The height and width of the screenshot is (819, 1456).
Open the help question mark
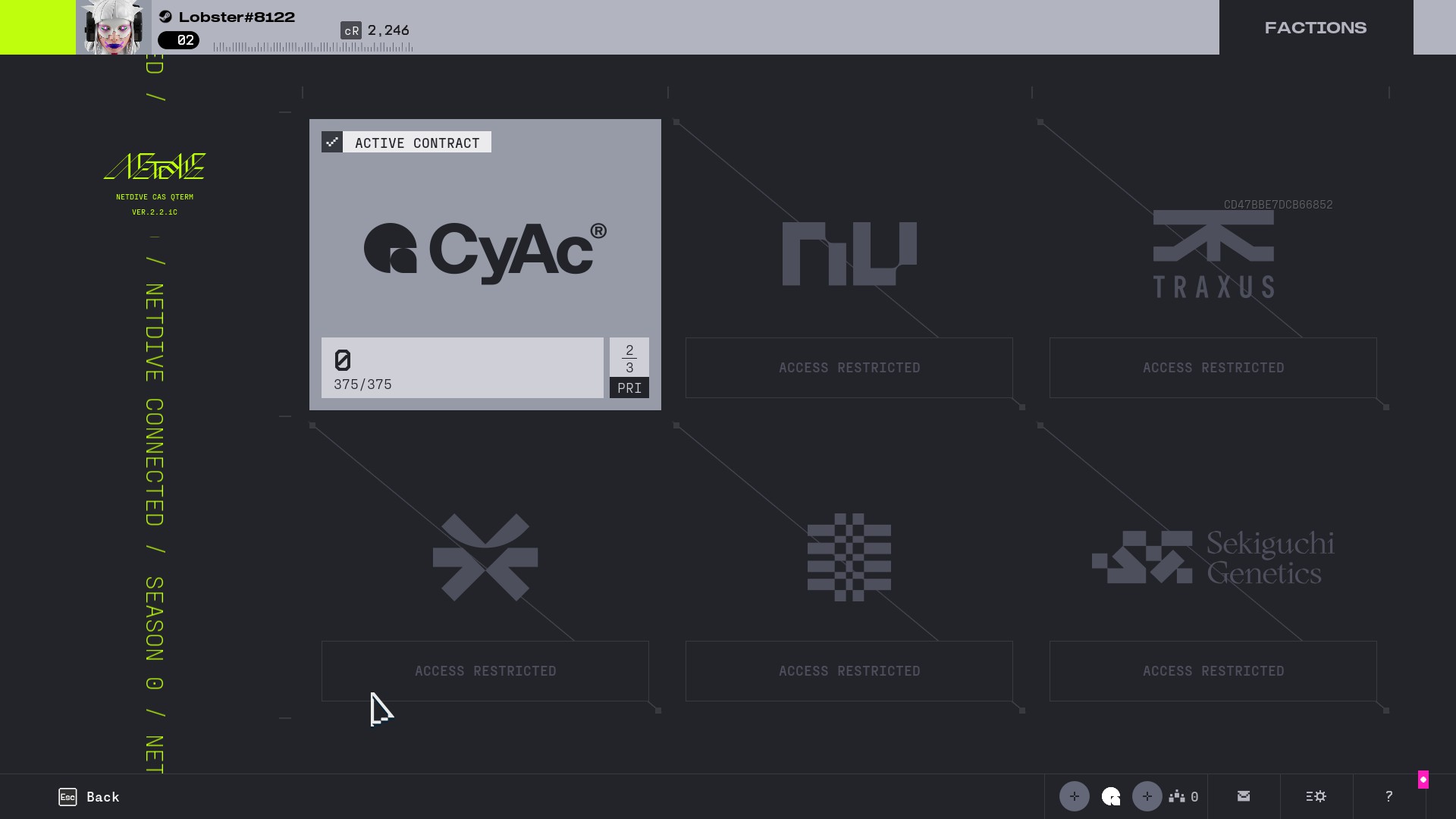[1389, 796]
